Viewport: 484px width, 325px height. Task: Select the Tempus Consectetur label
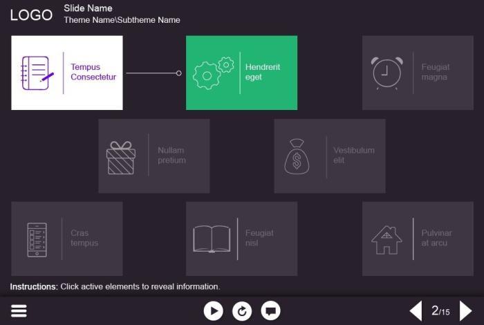click(x=93, y=73)
